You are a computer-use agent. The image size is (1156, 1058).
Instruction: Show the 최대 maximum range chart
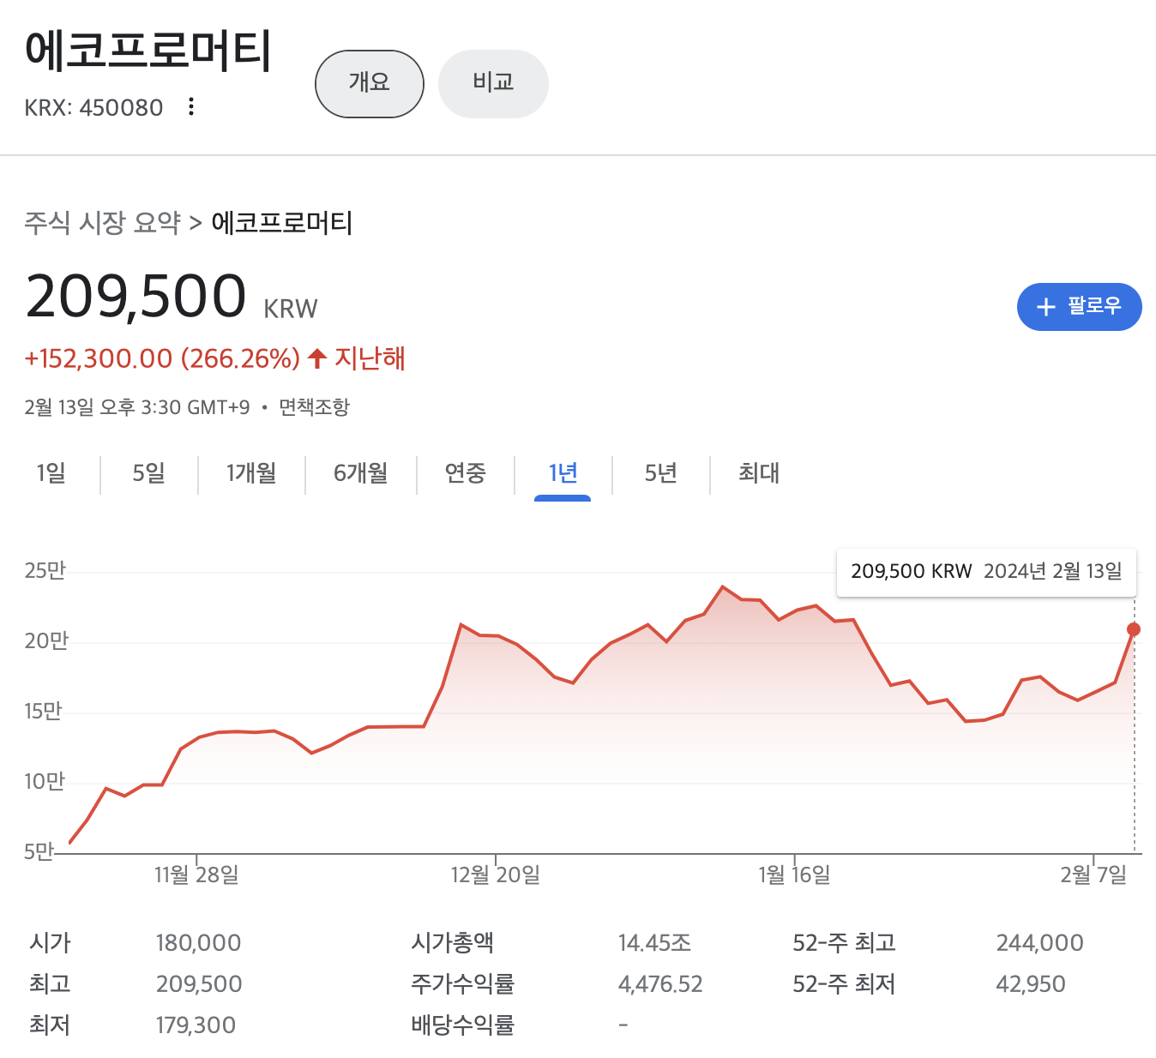(759, 472)
